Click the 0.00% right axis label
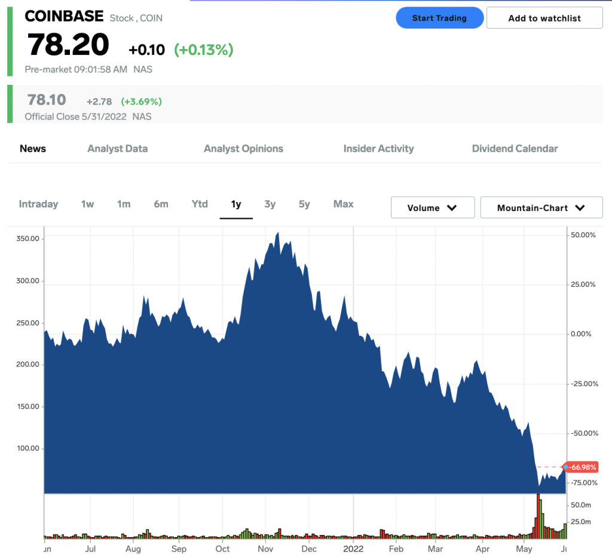The image size is (612, 560). 581,334
